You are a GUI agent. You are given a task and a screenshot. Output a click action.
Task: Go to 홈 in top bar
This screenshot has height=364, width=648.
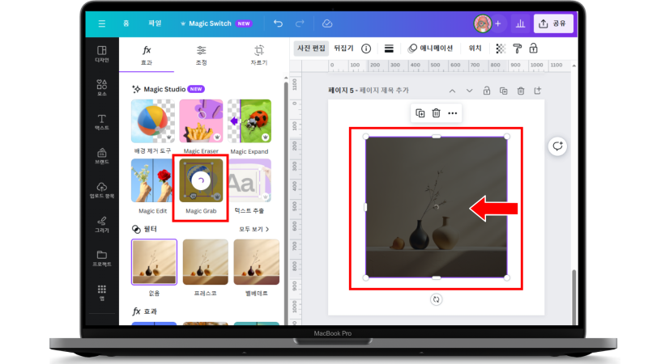coord(126,23)
